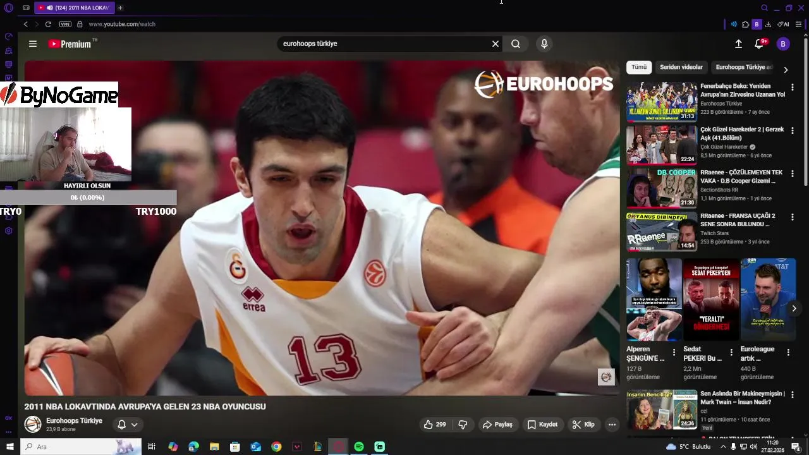Select the 2011 NBA LOKAVT browser tab
The height and width of the screenshot is (455, 809).
(x=73, y=8)
